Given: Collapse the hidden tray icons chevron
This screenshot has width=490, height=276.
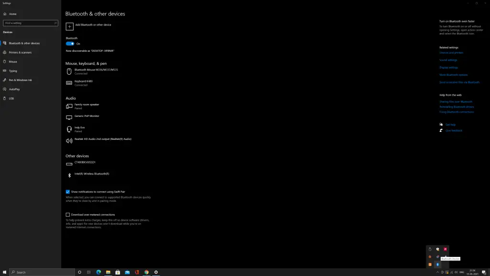Looking at the screenshot, I should (437, 272).
